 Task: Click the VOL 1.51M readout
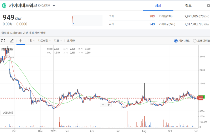coord(54,53)
